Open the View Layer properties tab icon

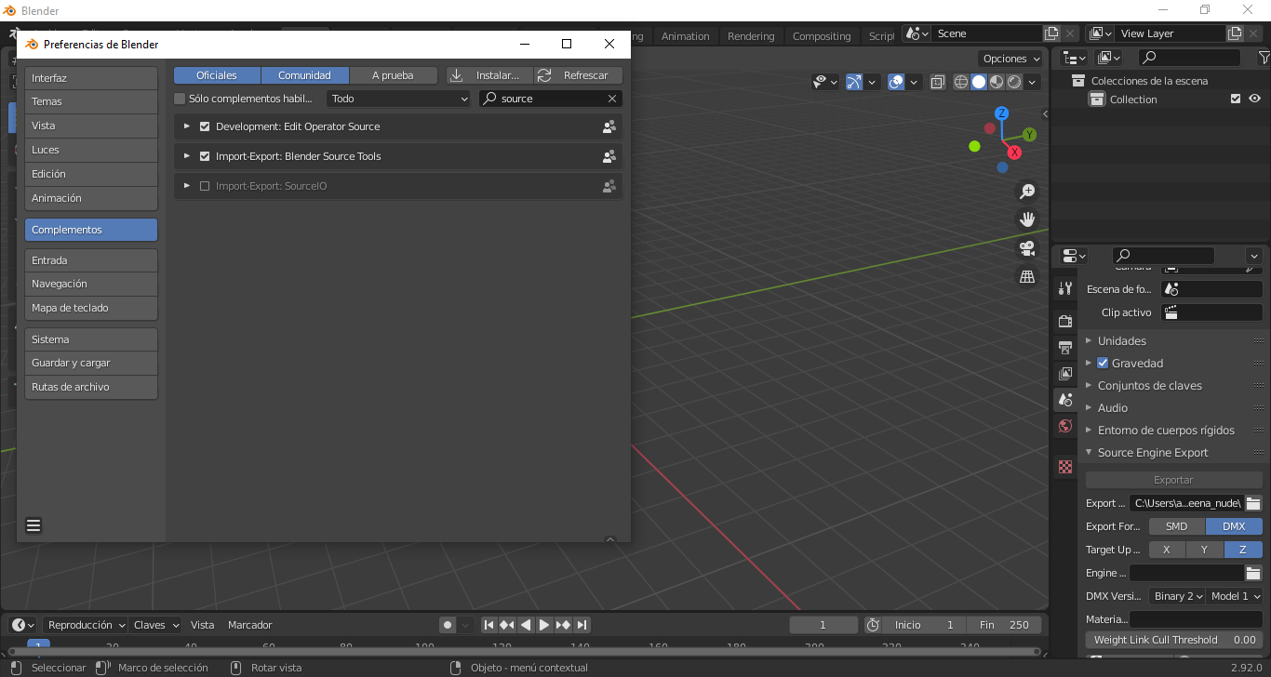[x=1065, y=373]
